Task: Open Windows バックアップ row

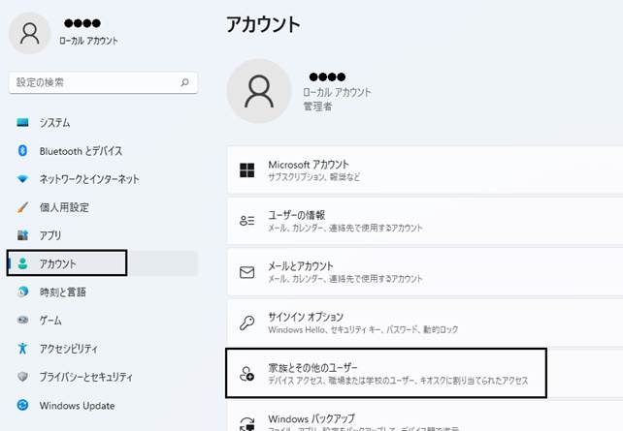Action: coord(425,416)
